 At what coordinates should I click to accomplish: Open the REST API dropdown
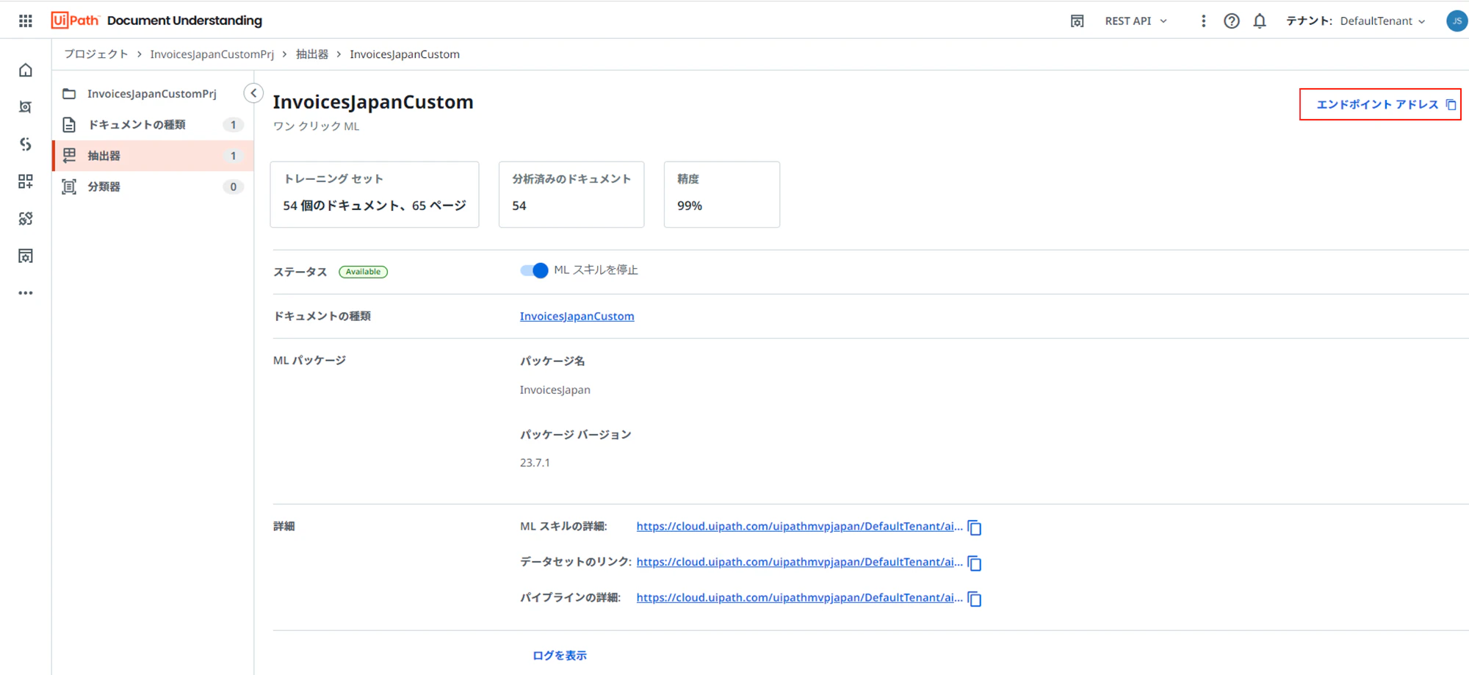tap(1136, 21)
